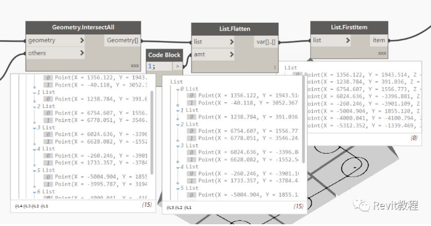The image size is (431, 226).
Task: Select the List.FirstItem node header
Action: coord(349,27)
